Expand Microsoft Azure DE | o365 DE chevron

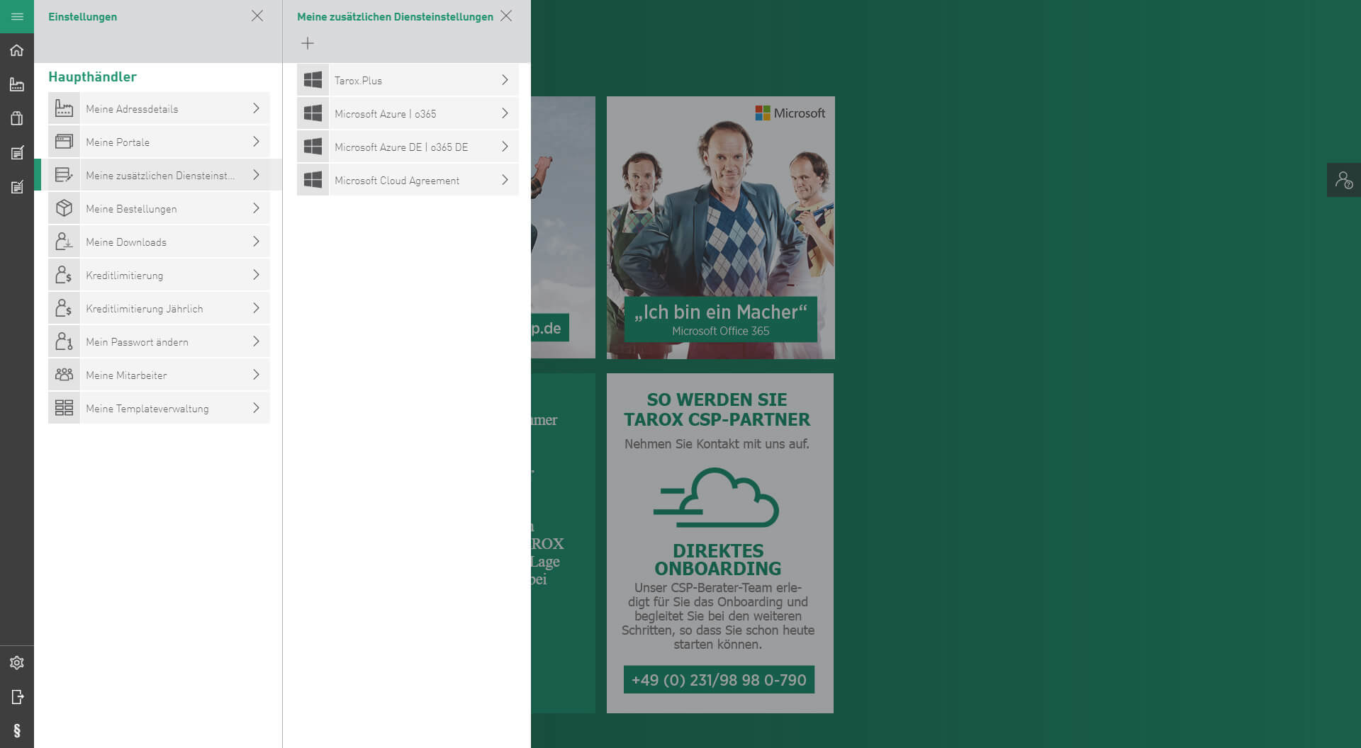(505, 147)
